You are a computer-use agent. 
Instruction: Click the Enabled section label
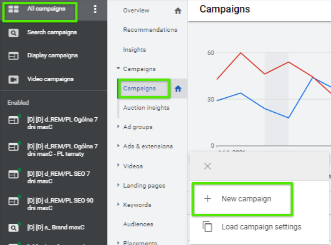(18, 103)
